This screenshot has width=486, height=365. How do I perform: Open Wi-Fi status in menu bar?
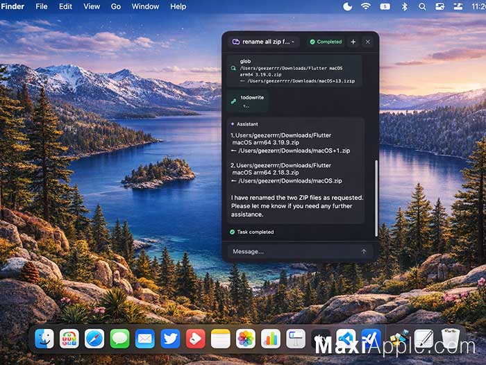coord(366,6)
